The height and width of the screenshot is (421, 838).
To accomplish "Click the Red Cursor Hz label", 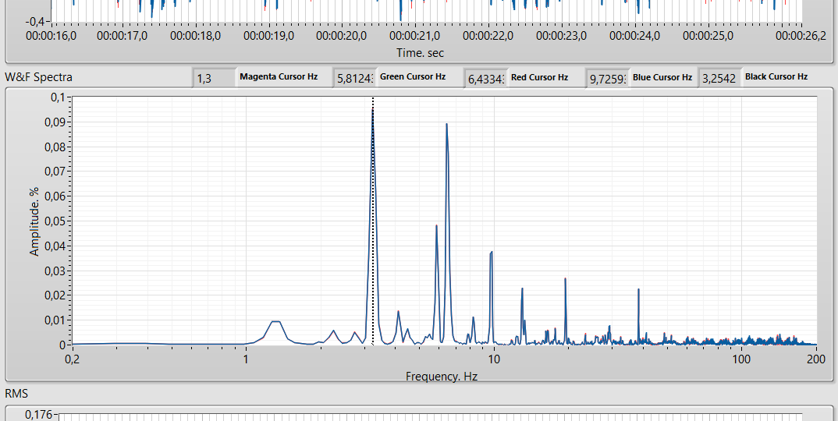I will (x=539, y=77).
